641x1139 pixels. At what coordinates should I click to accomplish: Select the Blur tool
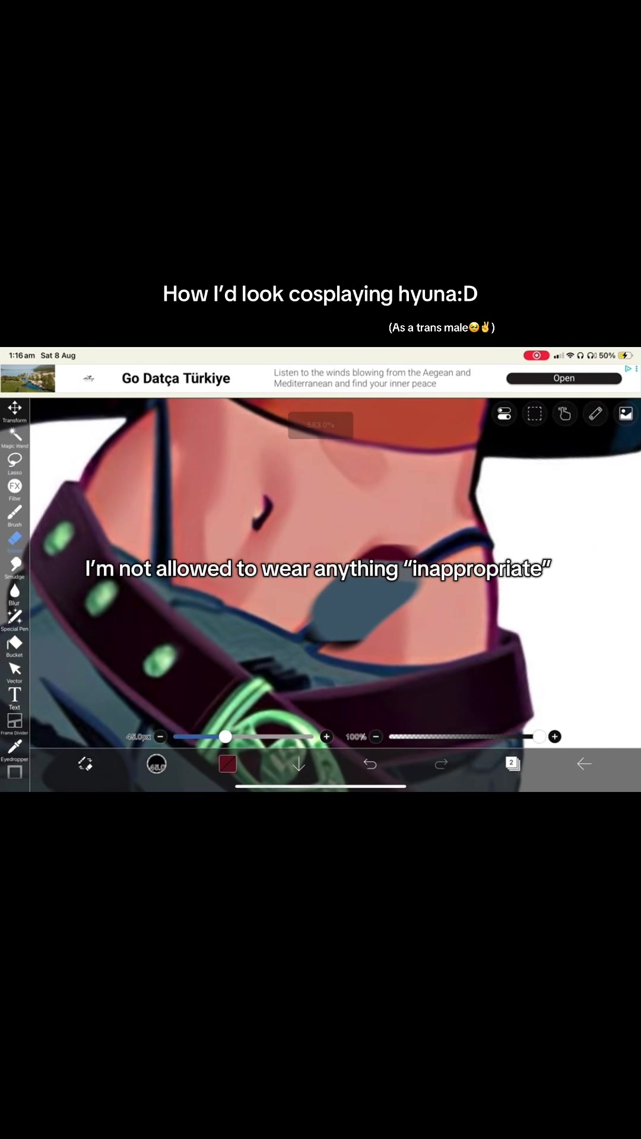[15, 594]
